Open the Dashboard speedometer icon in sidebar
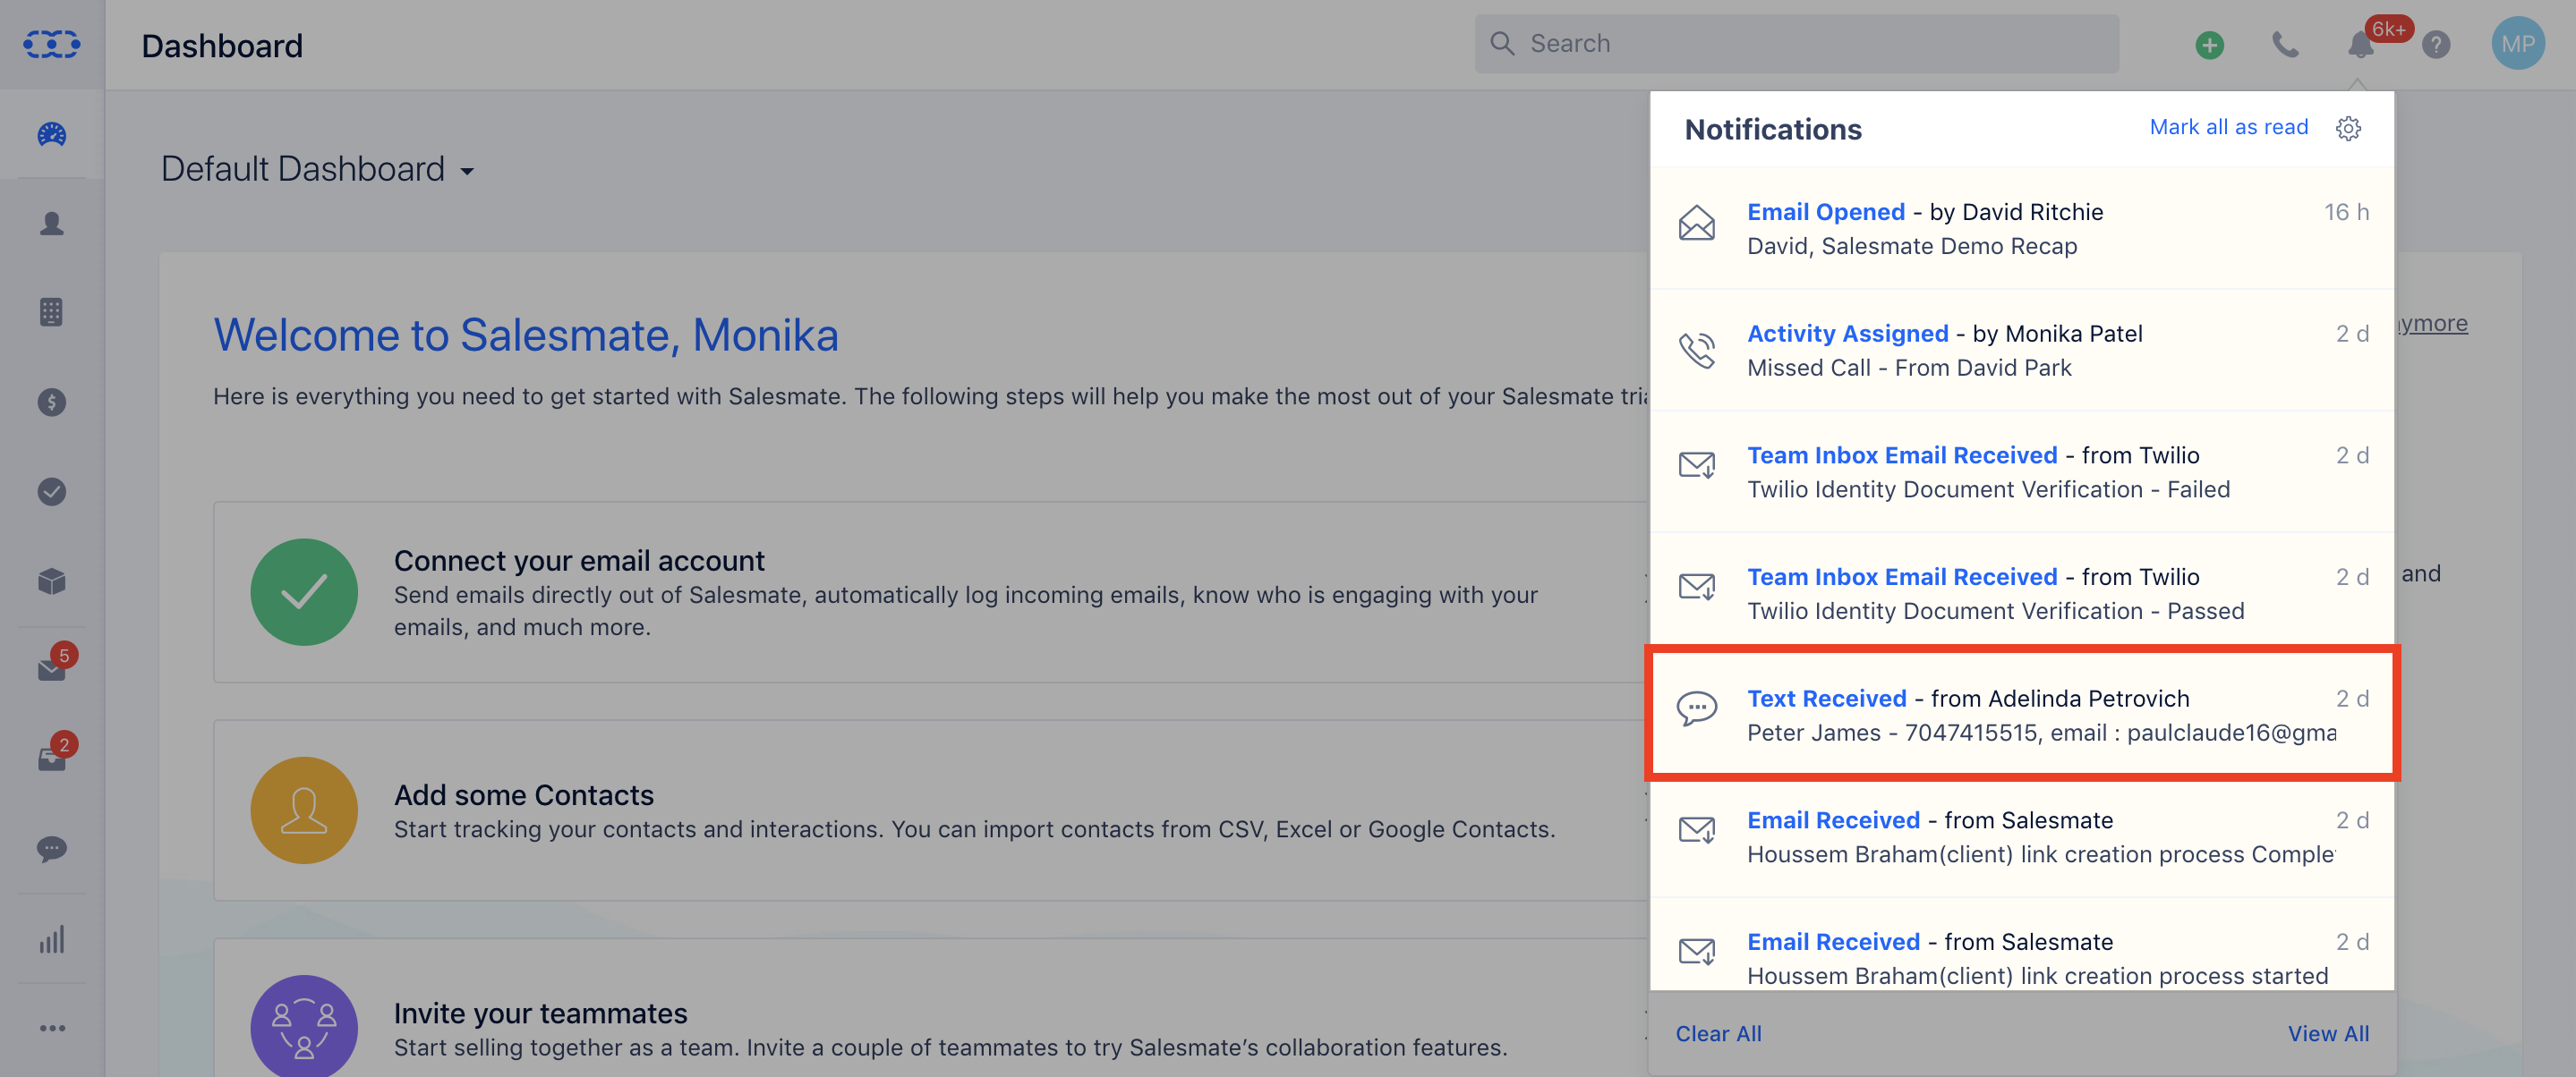Viewport: 2576px width, 1077px height. [x=52, y=134]
